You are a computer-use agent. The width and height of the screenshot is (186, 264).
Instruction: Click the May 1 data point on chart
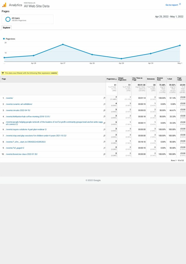coord(180,45)
